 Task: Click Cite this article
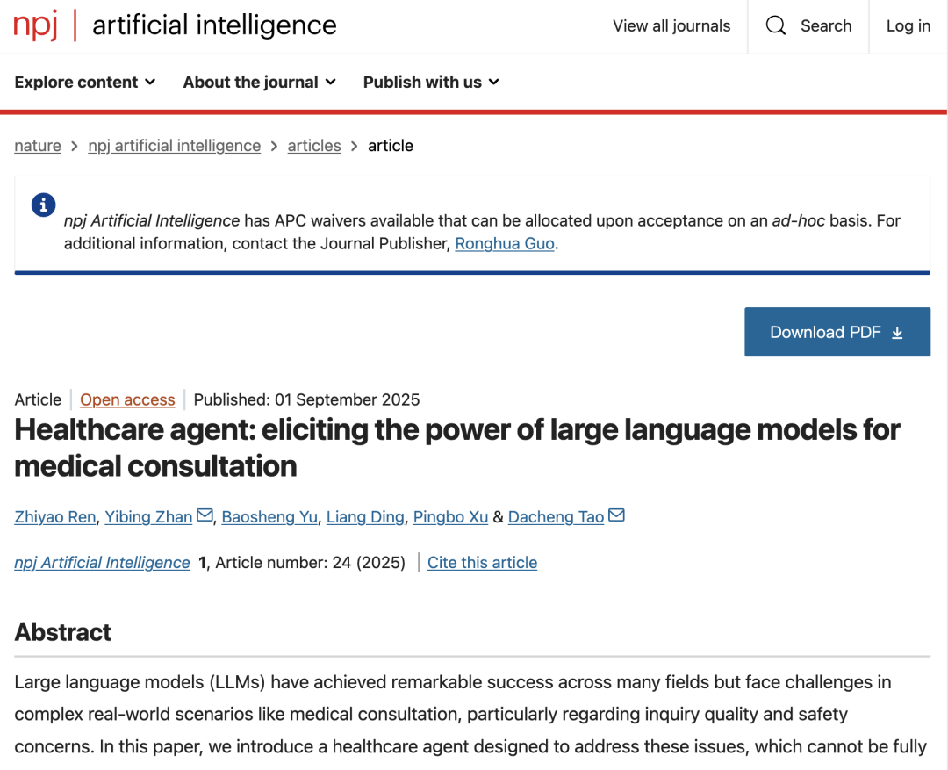click(x=482, y=563)
